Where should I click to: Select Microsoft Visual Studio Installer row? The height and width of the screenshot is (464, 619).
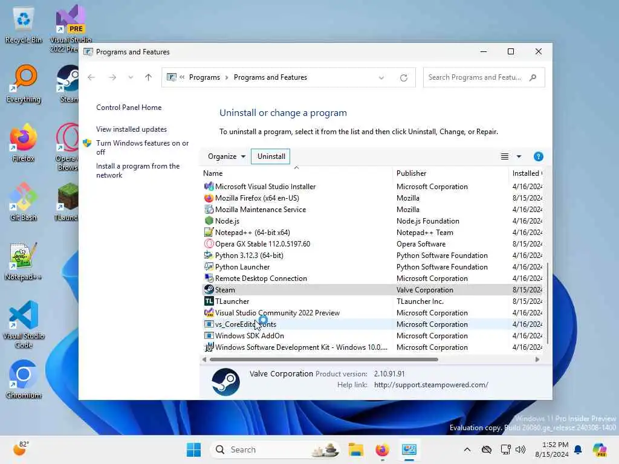[x=372, y=187]
